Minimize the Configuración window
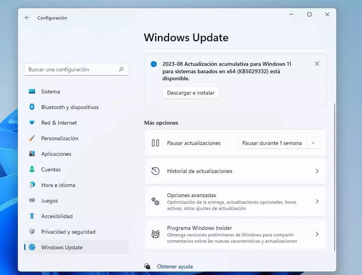 pyautogui.click(x=291, y=14)
